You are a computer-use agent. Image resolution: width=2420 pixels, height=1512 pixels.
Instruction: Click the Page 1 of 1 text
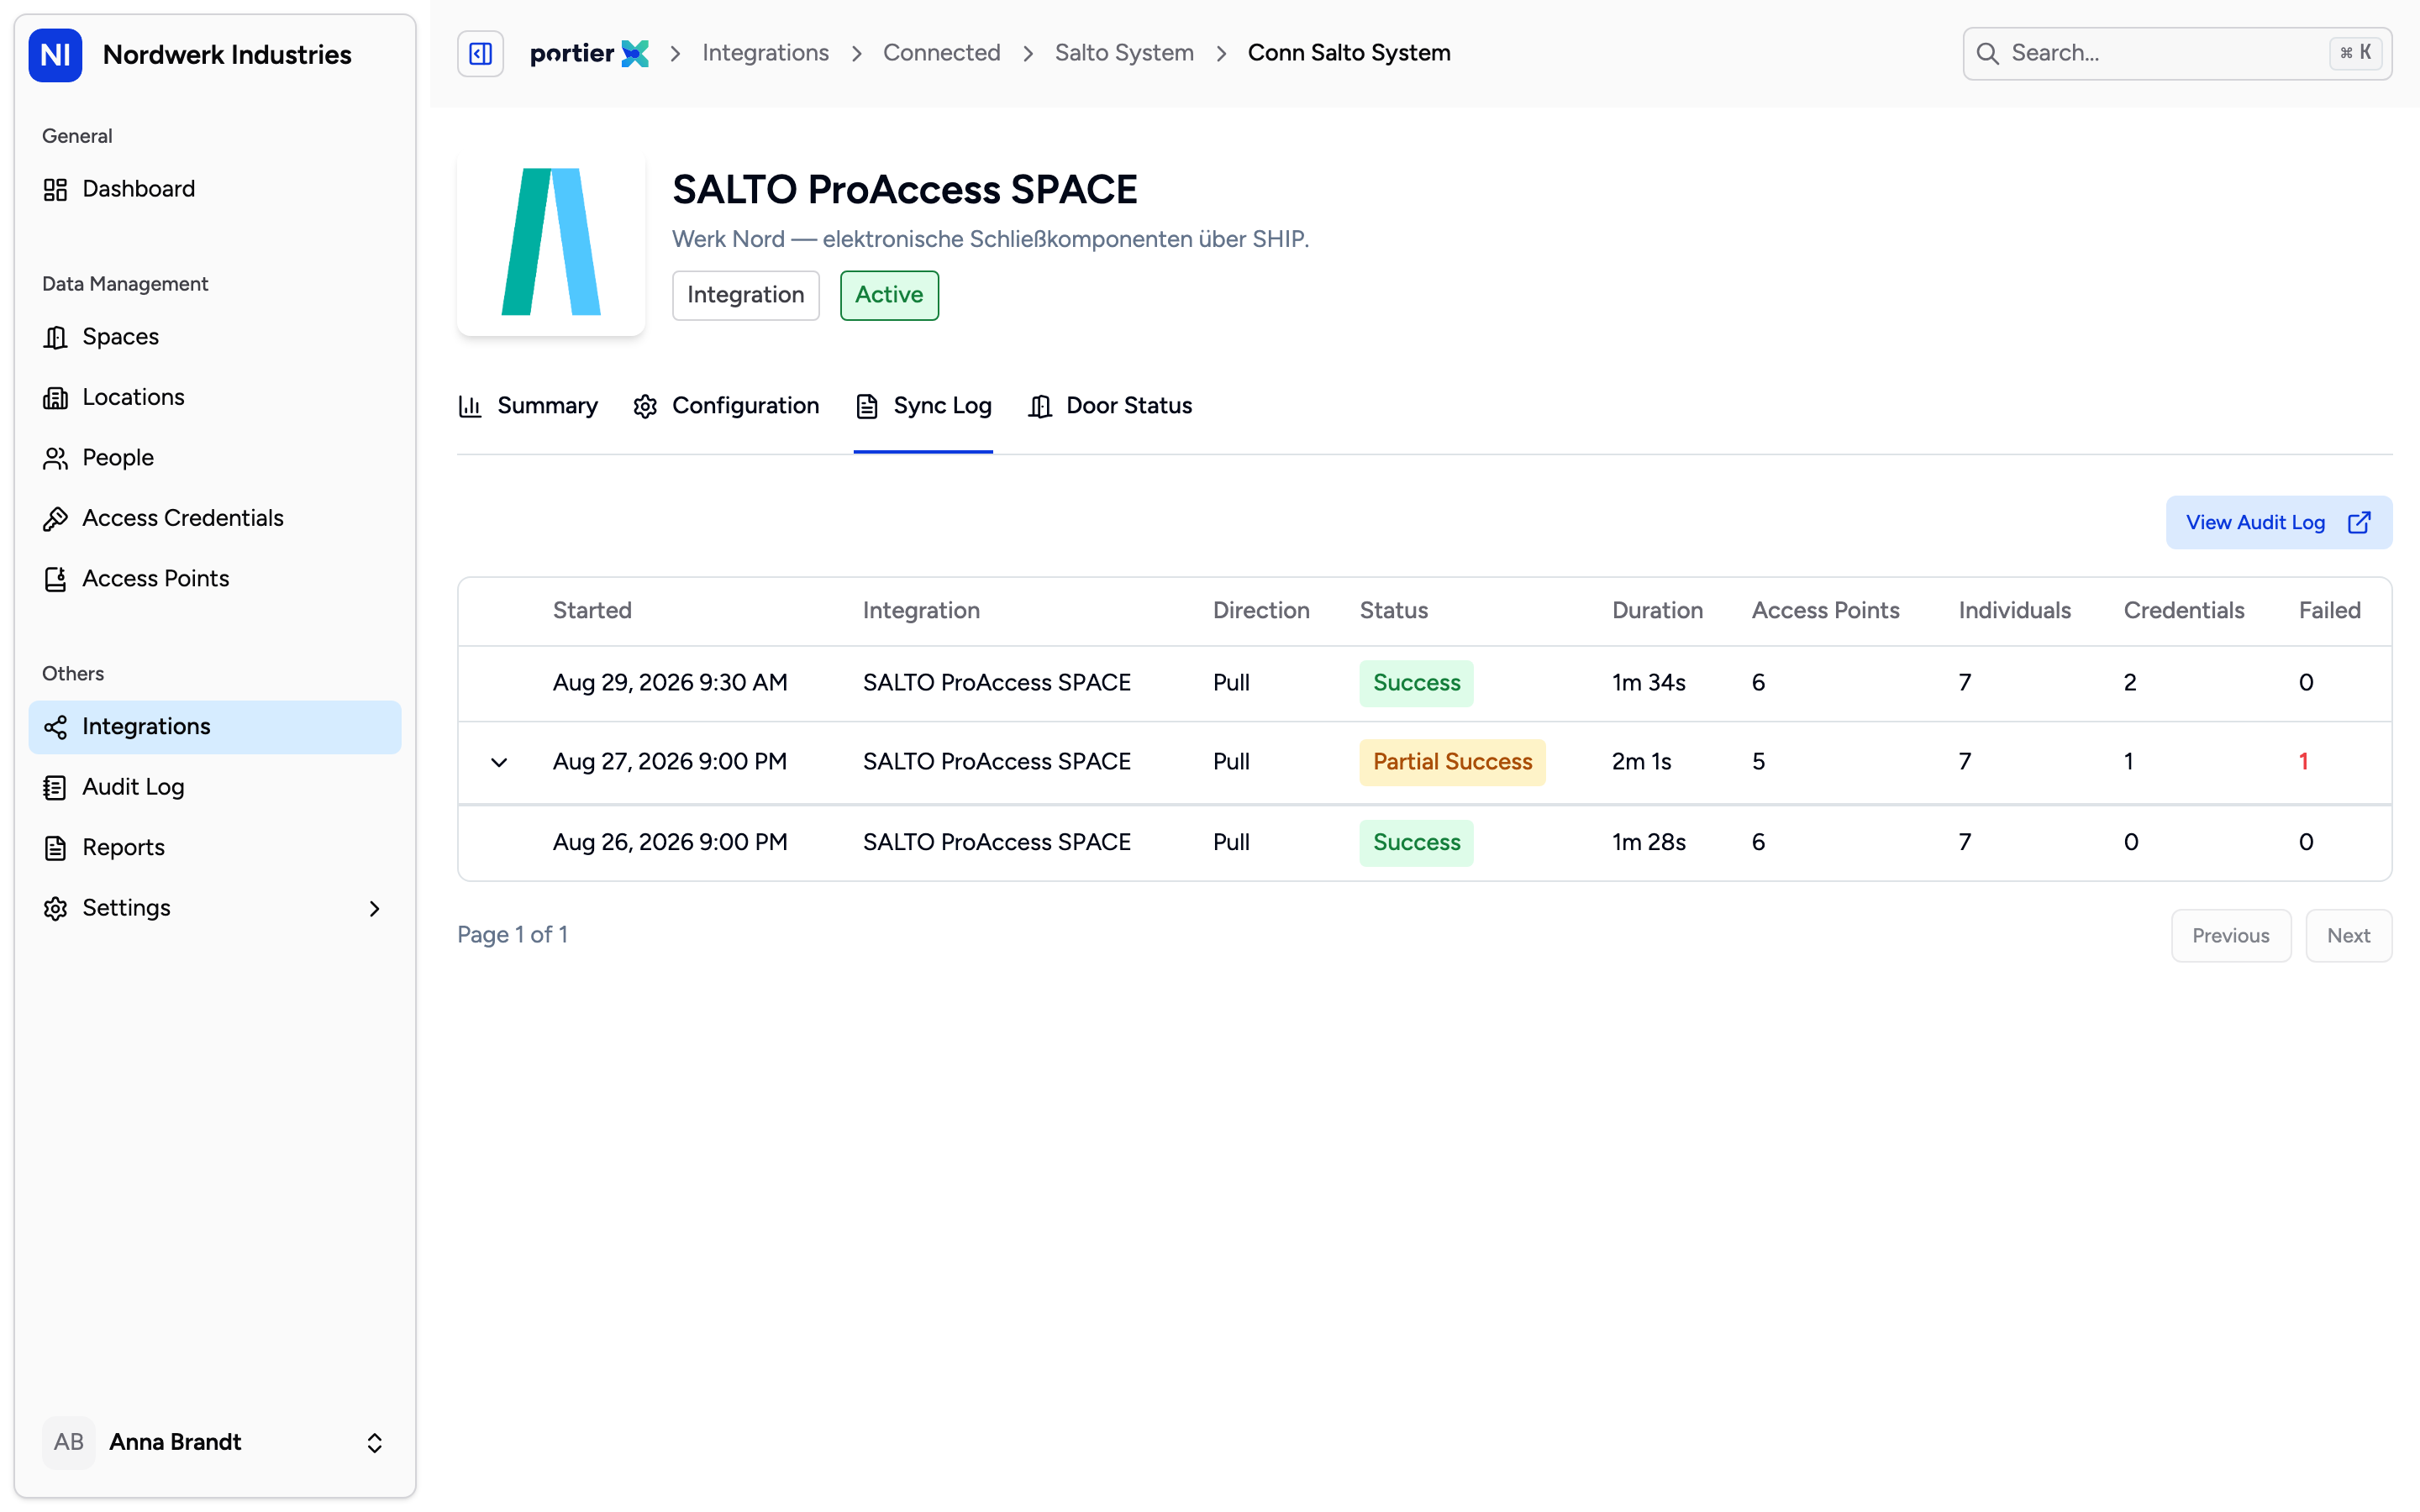[x=512, y=935]
